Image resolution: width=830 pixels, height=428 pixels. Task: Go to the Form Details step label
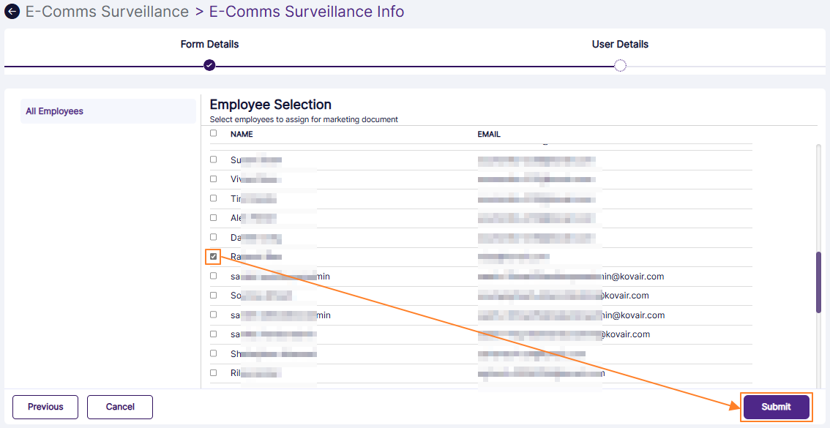209,44
